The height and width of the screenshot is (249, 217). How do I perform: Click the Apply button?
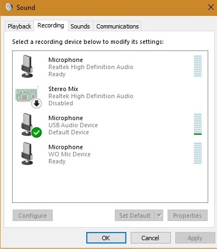click(195, 238)
